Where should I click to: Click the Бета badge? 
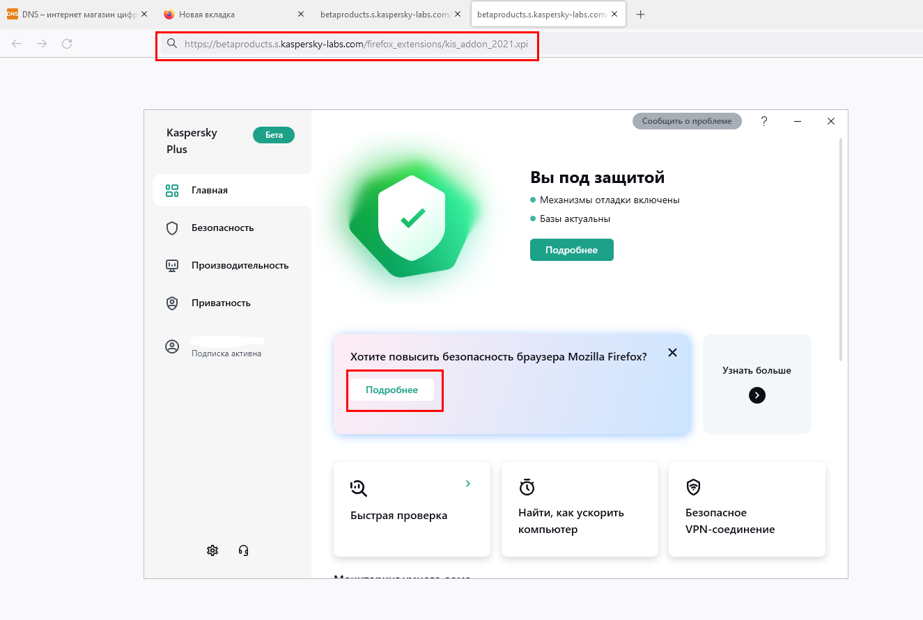point(274,135)
